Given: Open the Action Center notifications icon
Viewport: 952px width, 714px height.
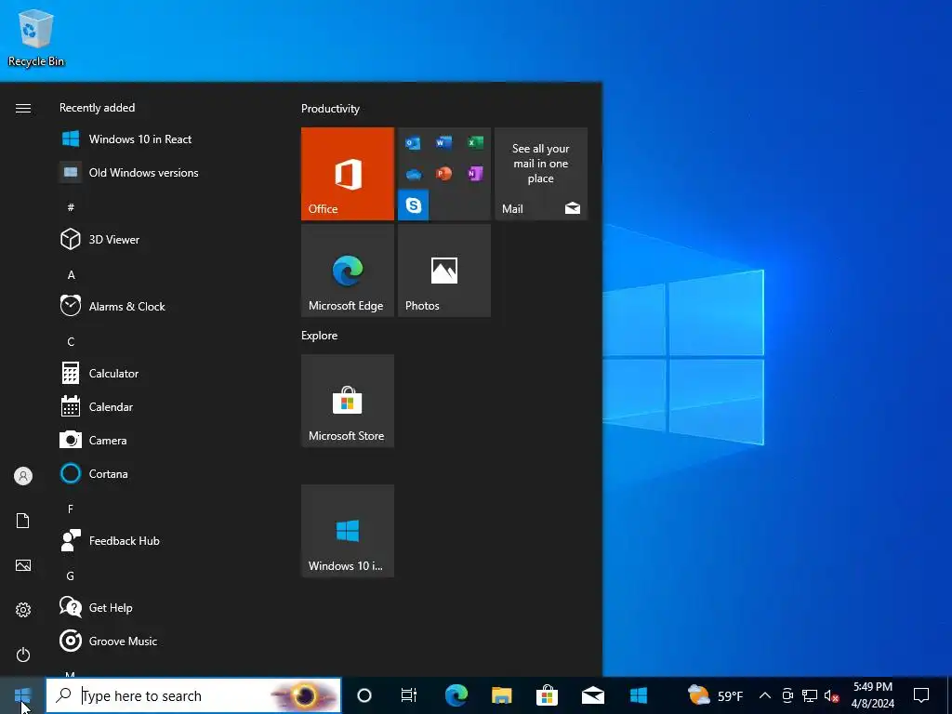Looking at the screenshot, I should tap(921, 695).
